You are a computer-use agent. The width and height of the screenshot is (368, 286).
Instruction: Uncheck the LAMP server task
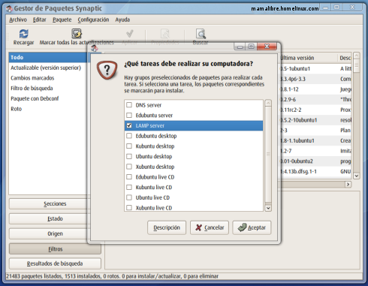tap(129, 125)
